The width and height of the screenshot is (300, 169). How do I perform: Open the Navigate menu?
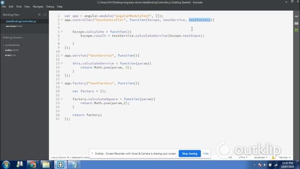coord(38,7)
